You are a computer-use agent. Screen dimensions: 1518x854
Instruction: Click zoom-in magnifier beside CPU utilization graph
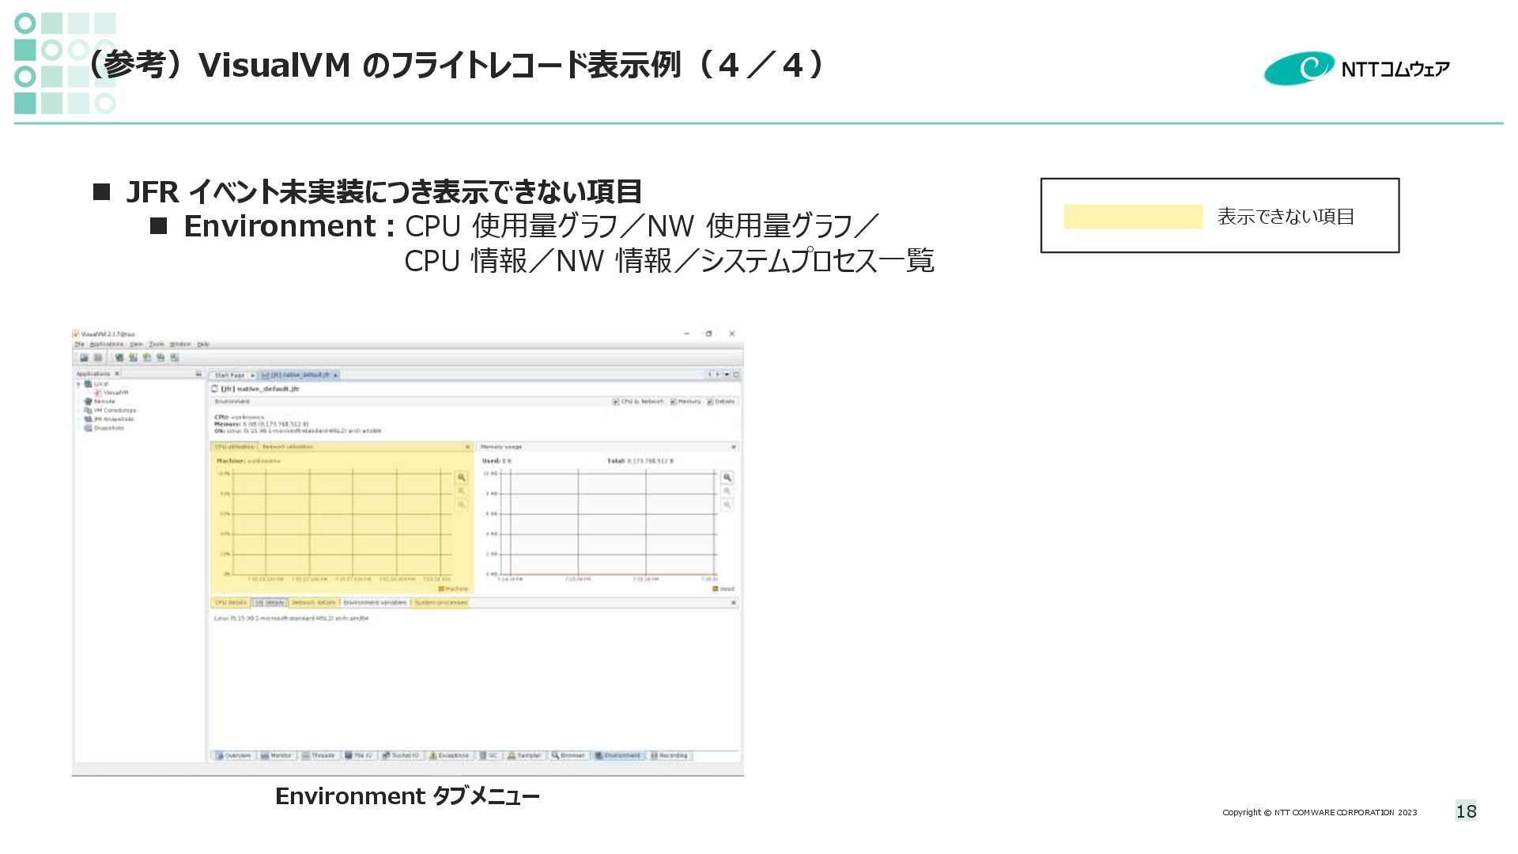coord(462,478)
